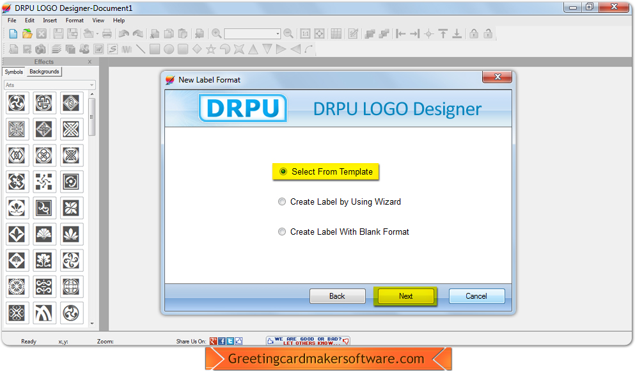This screenshot has width=635, height=371.
Task: Click the Align Bottom arrow icon
Action: click(x=457, y=34)
